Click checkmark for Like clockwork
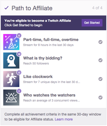107x126 pixels. click(x=100, y=79)
